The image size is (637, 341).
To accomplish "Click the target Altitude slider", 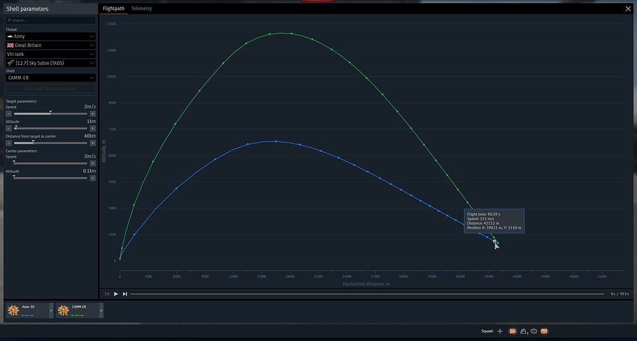I will pos(50,129).
